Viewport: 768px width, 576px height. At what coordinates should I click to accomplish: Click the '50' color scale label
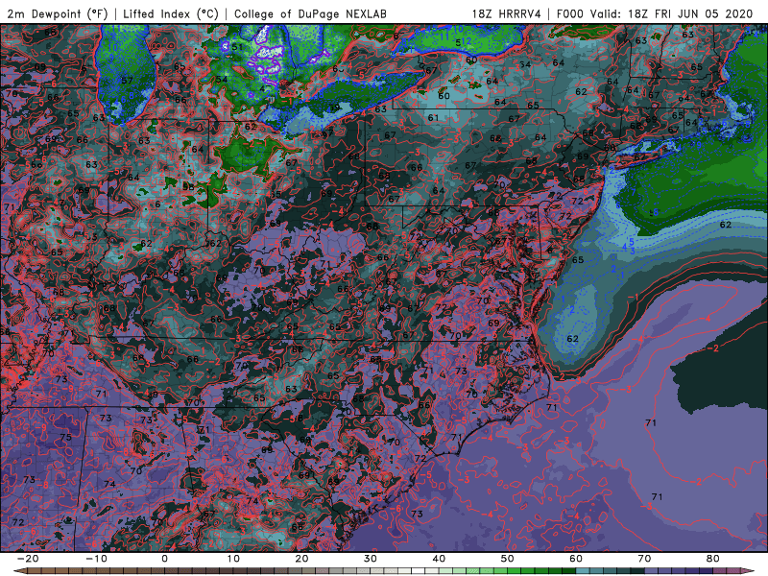coord(508,559)
